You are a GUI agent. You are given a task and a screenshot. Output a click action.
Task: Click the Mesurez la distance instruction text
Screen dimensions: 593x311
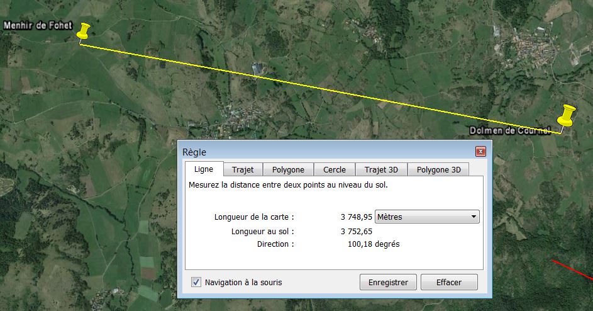(288, 185)
